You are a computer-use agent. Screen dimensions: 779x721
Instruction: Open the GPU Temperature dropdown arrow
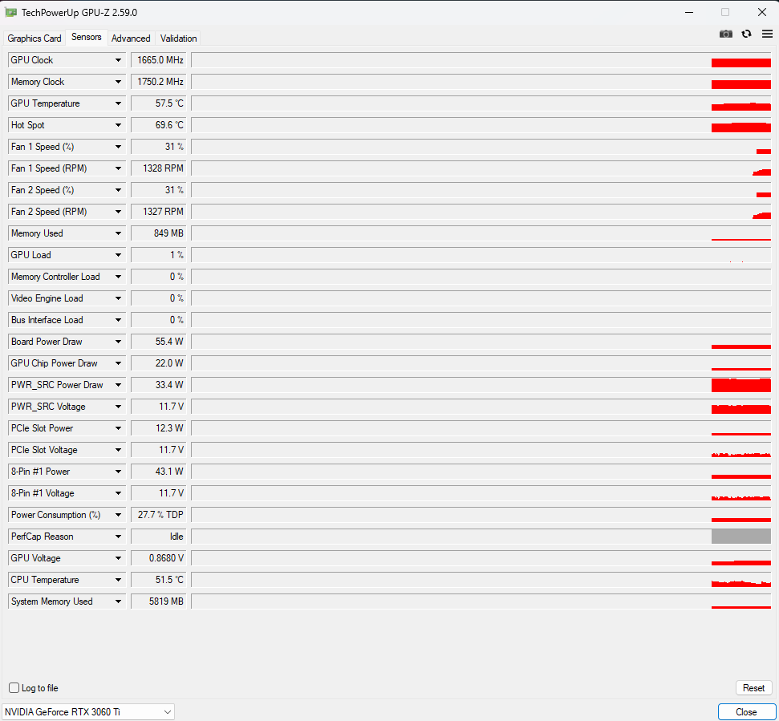click(x=118, y=103)
